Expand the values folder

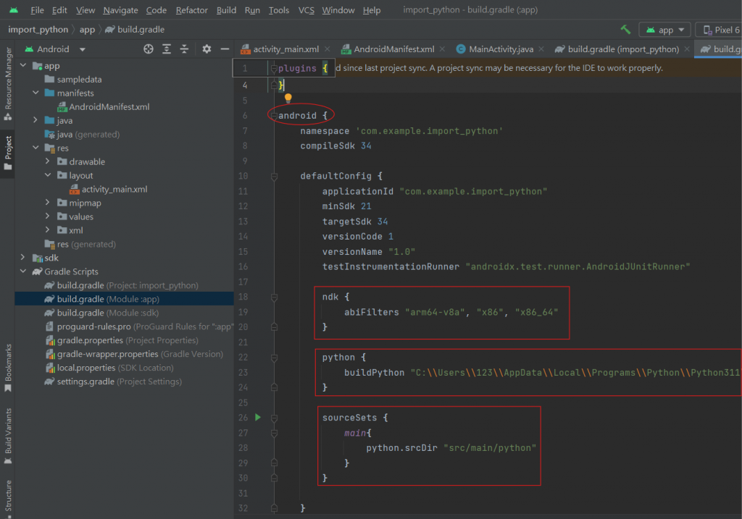47,216
